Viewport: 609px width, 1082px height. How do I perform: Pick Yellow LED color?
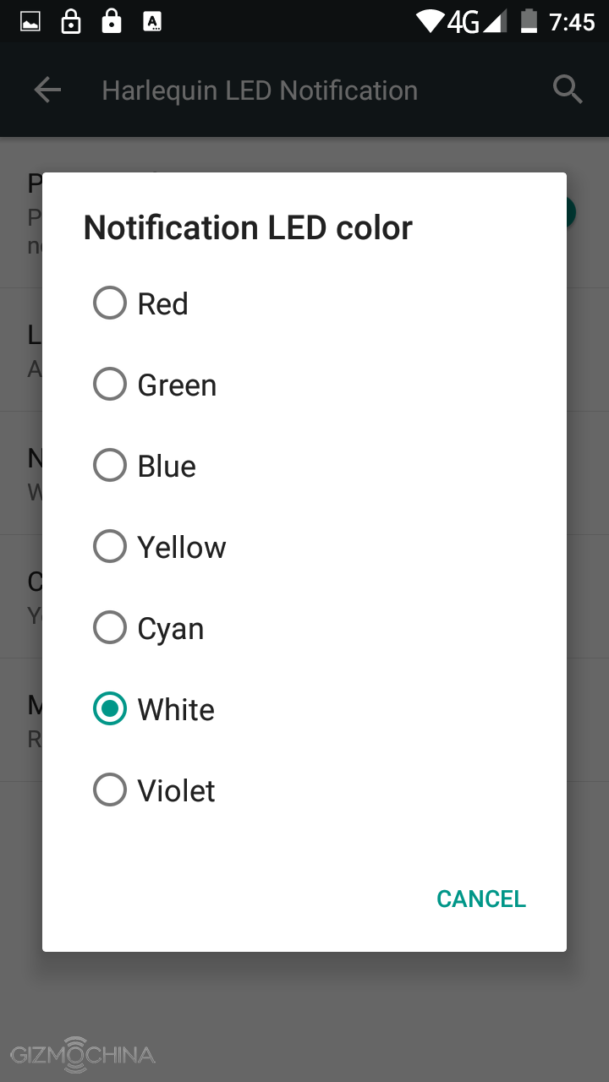point(110,547)
